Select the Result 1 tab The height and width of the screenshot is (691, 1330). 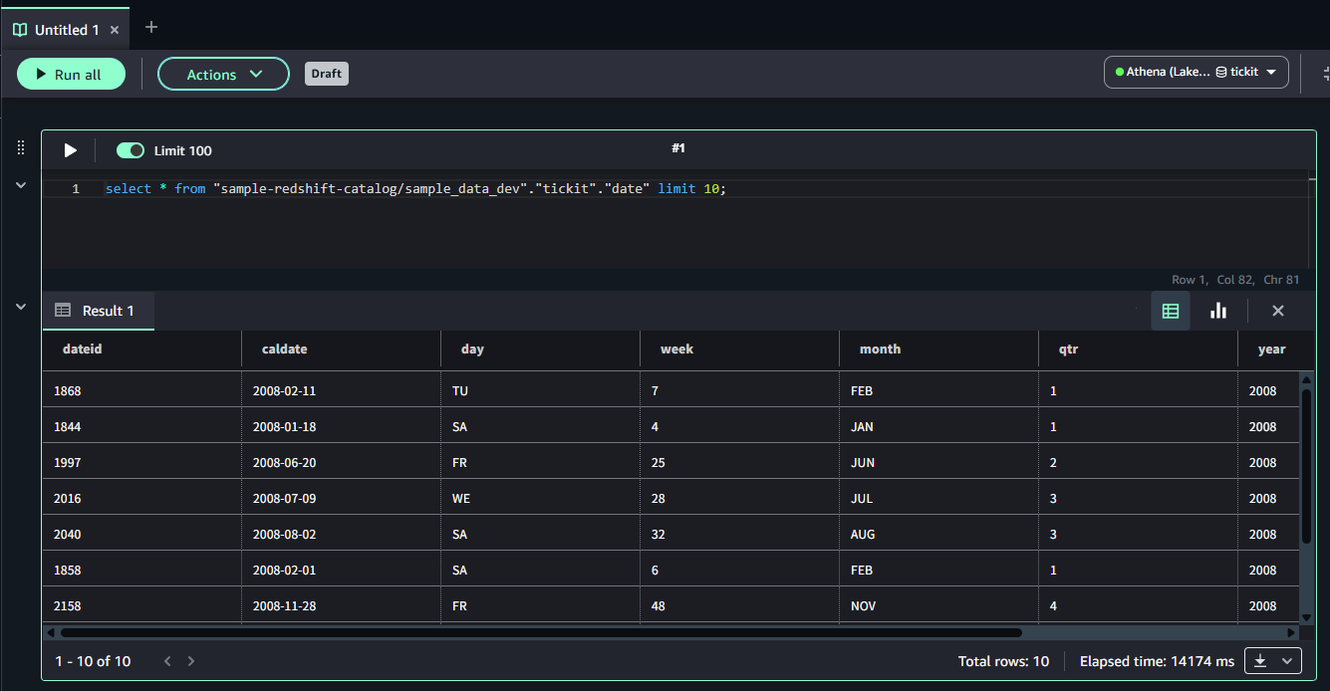tap(98, 311)
